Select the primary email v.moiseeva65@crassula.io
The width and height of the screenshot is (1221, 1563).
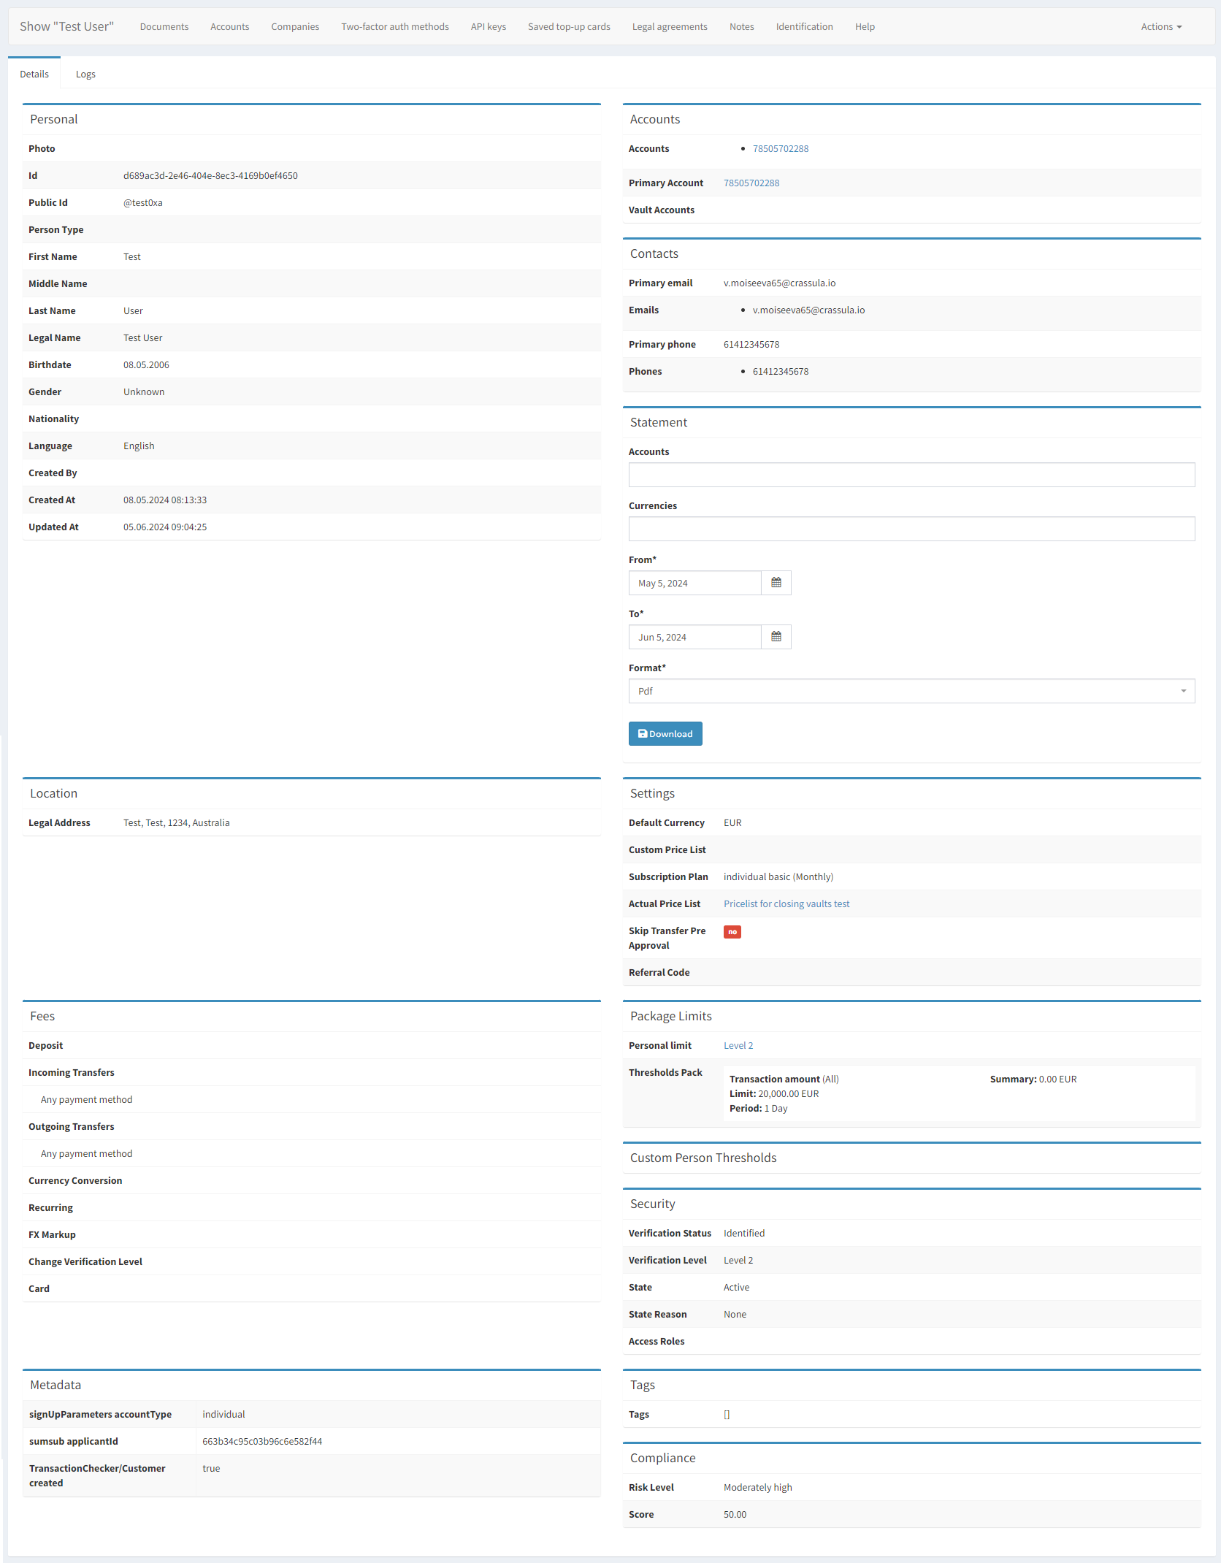(779, 283)
